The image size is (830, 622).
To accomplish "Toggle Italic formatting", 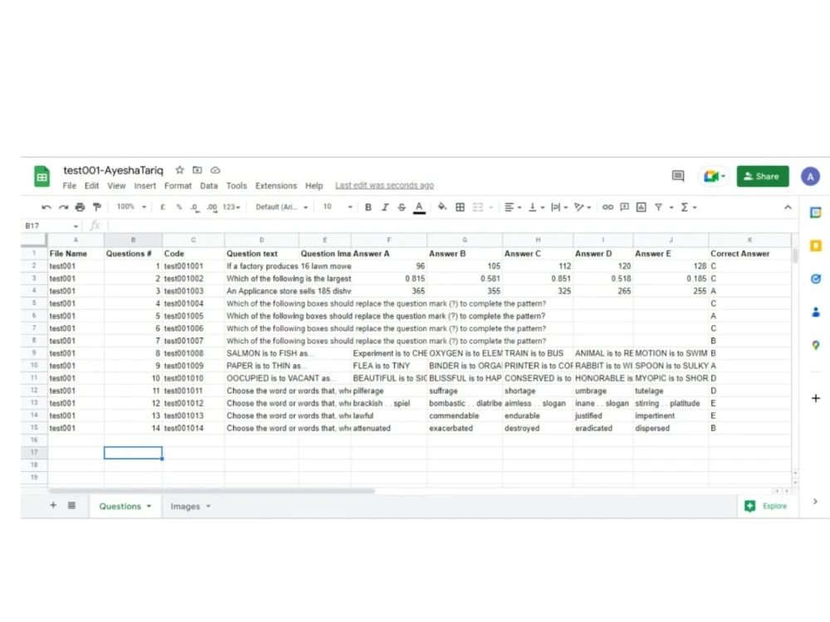I will 385,207.
